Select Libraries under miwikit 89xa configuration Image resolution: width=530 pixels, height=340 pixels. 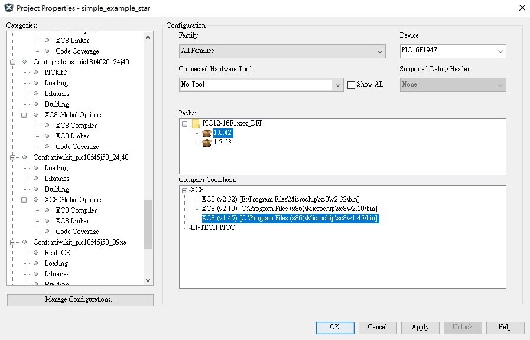point(57,274)
